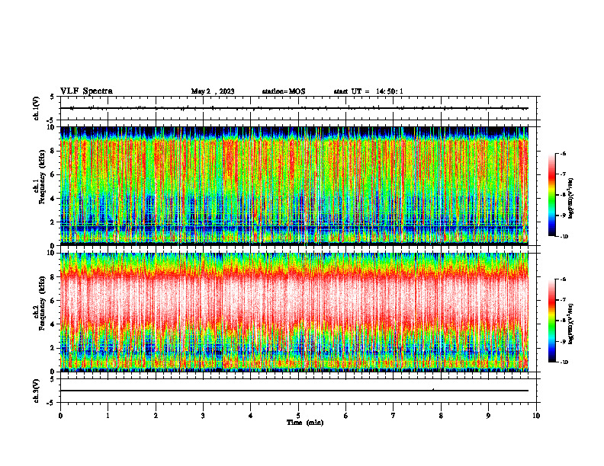Click the ch.3 voltage flat trace

click(x=294, y=391)
